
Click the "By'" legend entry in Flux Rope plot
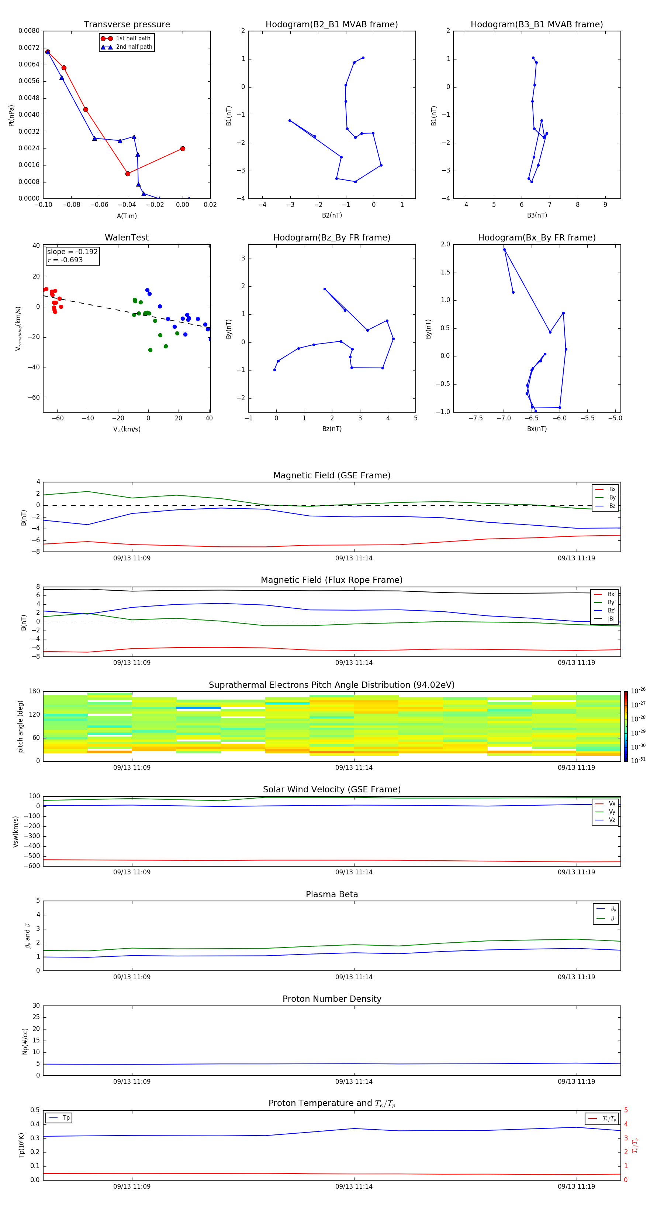pos(605,602)
